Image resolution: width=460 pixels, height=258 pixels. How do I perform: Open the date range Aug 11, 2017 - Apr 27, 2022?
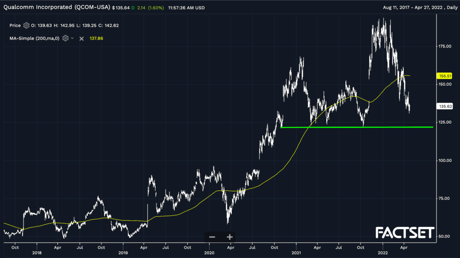point(409,8)
